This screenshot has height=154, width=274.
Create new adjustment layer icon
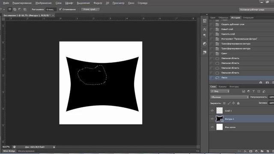[x=256, y=151]
